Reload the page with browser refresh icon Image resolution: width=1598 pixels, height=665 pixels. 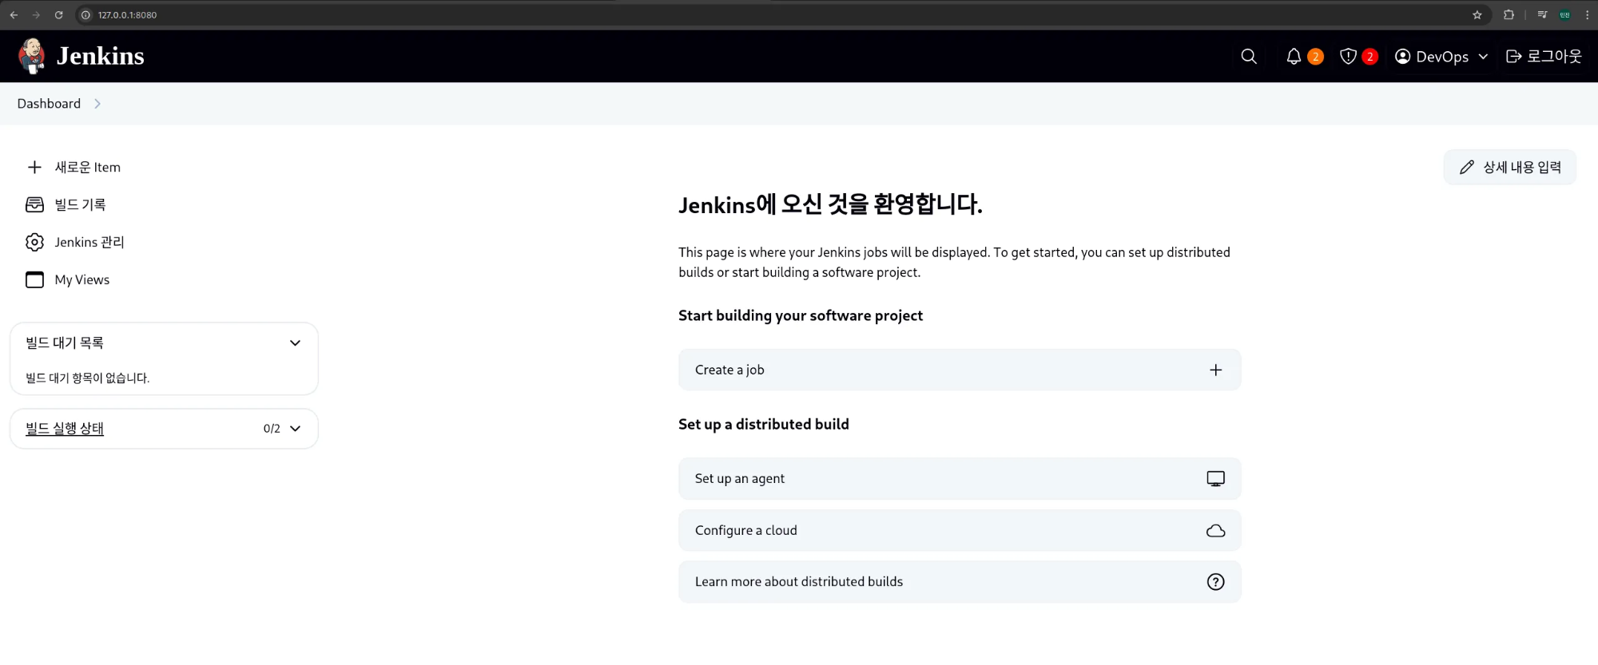click(58, 14)
